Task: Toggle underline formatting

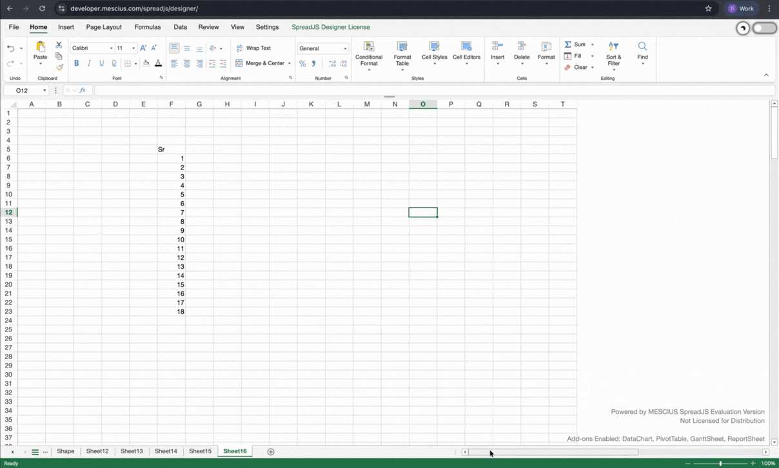Action: 101,63
